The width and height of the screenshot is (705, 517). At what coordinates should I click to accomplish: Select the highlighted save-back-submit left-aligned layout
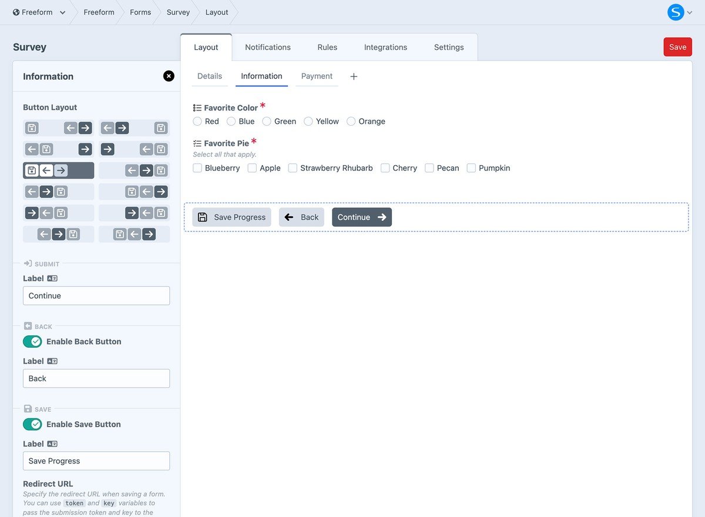coord(59,170)
